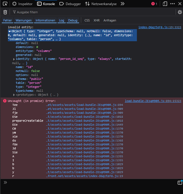Toggle the Debug filter
The image size is (183, 194).
click(x=73, y=20)
